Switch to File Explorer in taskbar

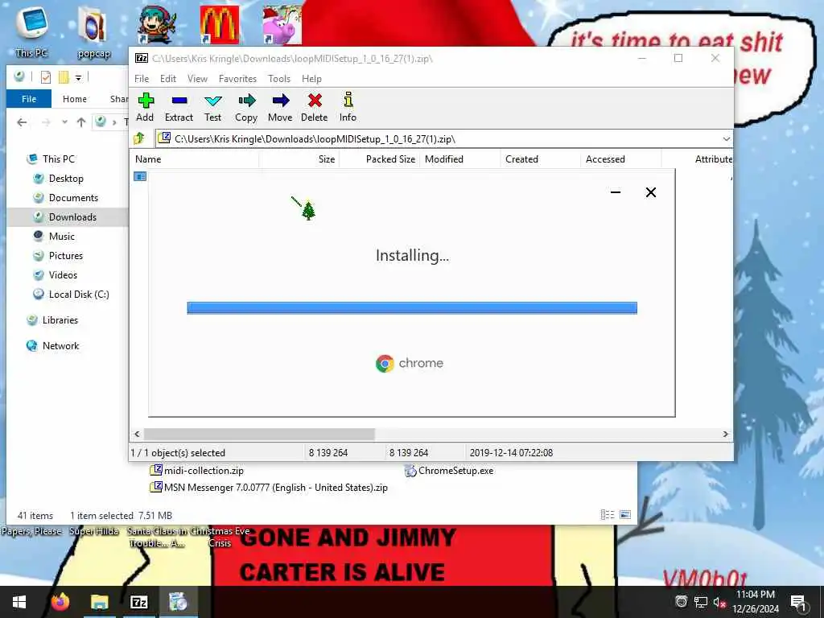point(99,602)
